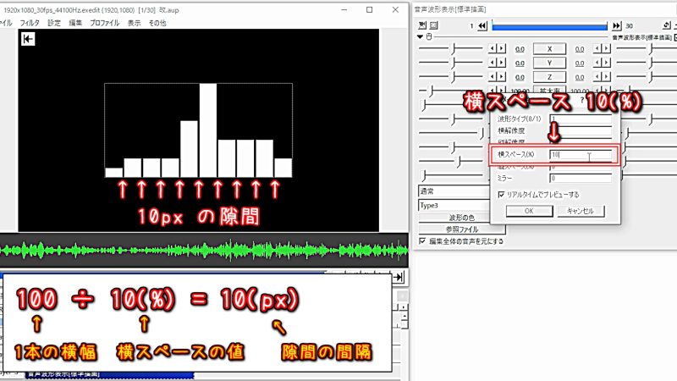The height and width of the screenshot is (381, 677).
Task: Click the green audio waveform strip
Action: (x=204, y=250)
